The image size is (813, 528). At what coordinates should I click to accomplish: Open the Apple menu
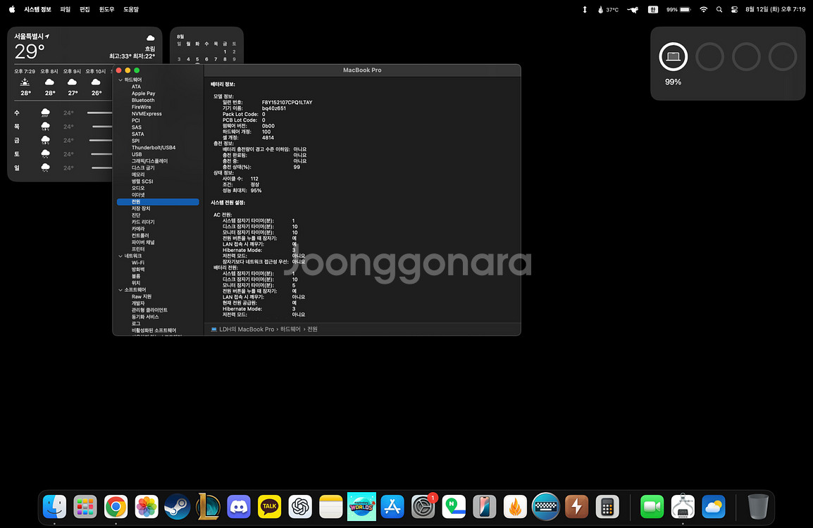click(12, 9)
